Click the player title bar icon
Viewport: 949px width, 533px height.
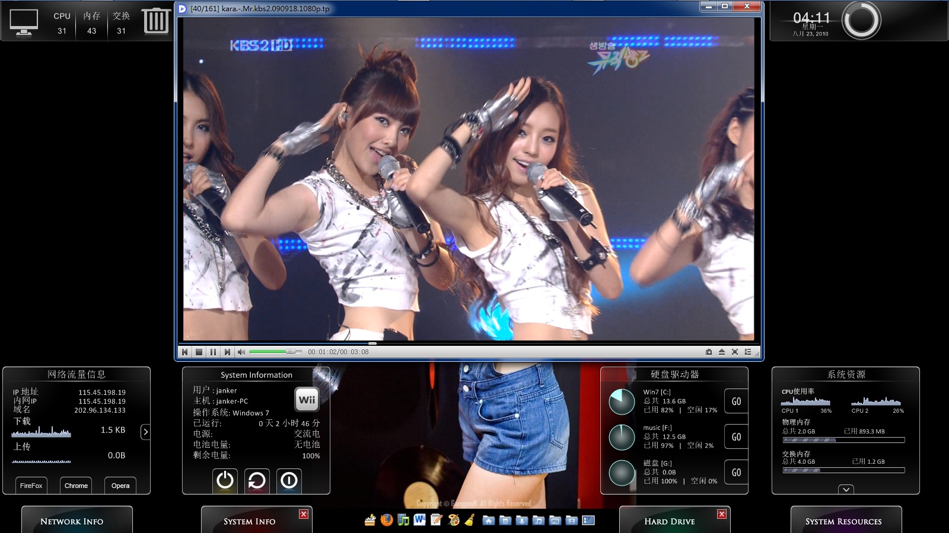[x=182, y=9]
